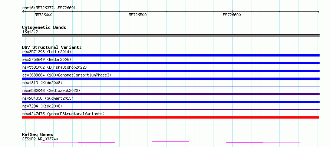Screen dimensions: 330x147
Task: Click the nsv984338 (Sudmant2013) variant label
Action: click(48, 98)
